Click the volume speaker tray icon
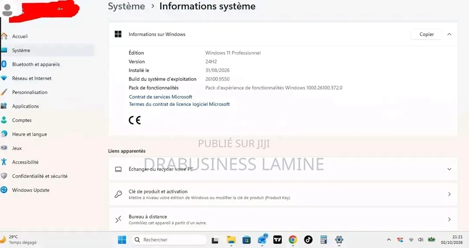This screenshot has width=469, height=248. [x=420, y=240]
